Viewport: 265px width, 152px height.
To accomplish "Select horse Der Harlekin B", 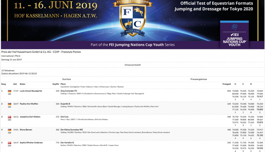I will coord(67,143).
